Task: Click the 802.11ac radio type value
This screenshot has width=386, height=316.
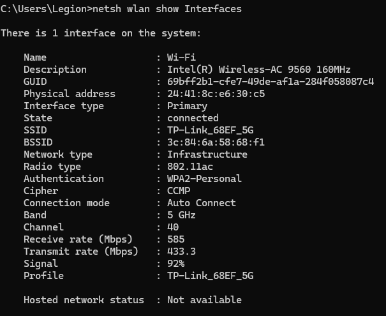Action: point(190,167)
